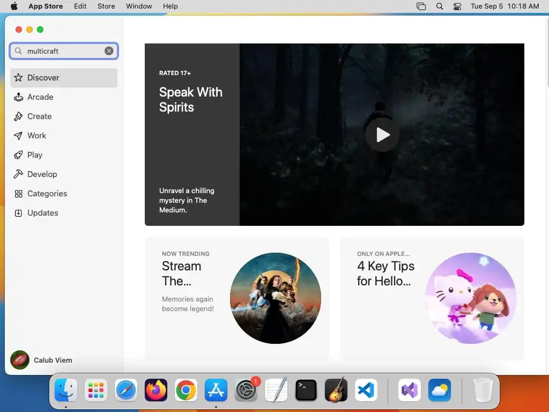Launch Safari from the Dock

click(x=125, y=390)
